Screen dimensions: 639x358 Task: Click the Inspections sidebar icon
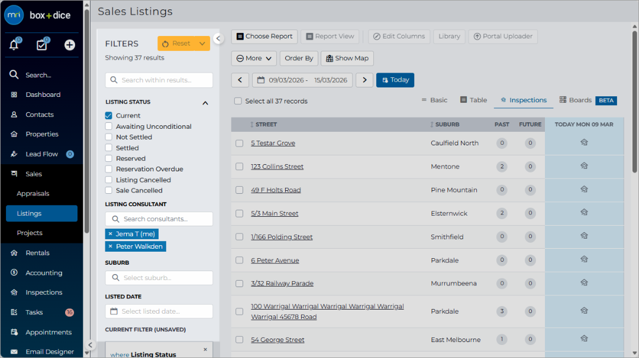click(x=14, y=292)
